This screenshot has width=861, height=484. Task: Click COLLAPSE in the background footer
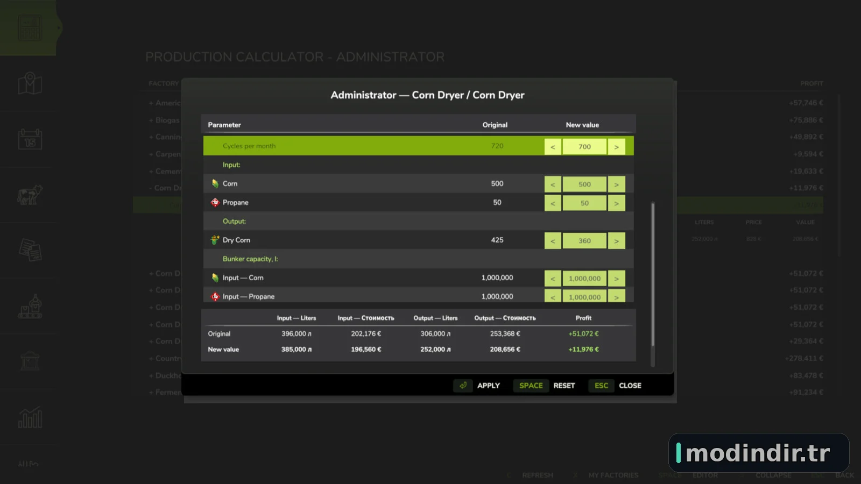pos(773,475)
